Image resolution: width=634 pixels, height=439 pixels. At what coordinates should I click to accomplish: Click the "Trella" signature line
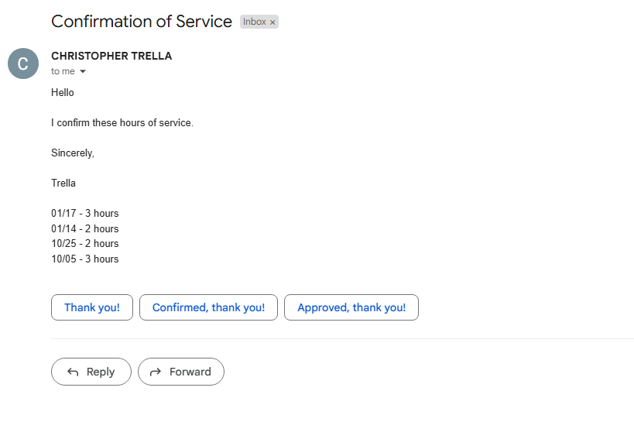(x=63, y=183)
